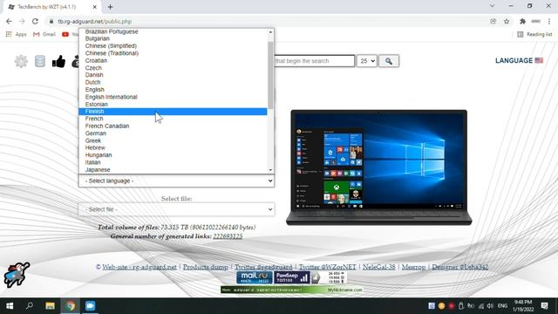Open the Designer @Leha342 link
This screenshot has height=314, width=558.
click(460, 267)
